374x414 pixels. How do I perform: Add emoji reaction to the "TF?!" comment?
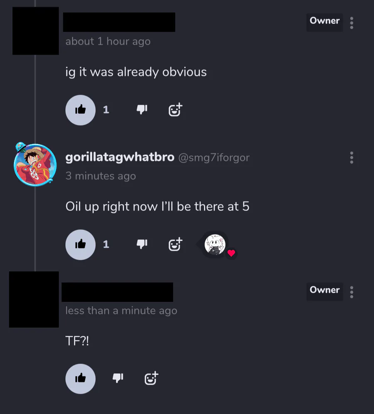click(151, 378)
